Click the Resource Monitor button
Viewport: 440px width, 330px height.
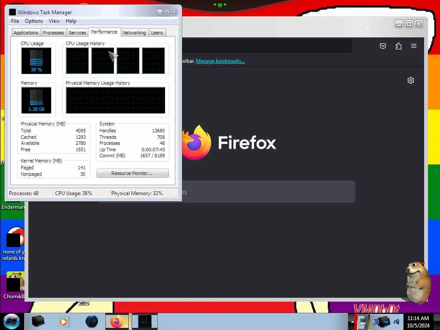pyautogui.click(x=132, y=173)
